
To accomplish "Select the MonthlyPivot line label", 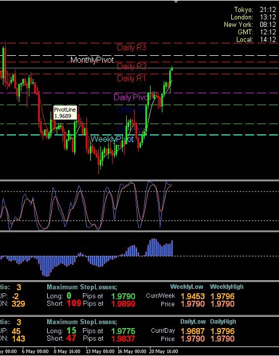I will point(92,60).
